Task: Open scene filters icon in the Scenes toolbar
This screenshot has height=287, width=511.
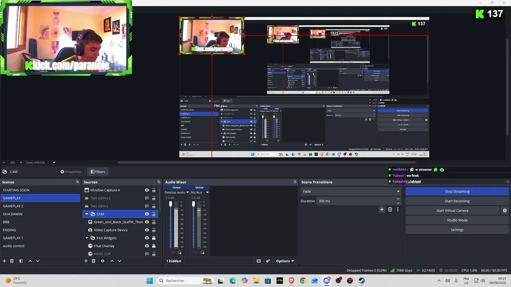Action: click(21, 261)
